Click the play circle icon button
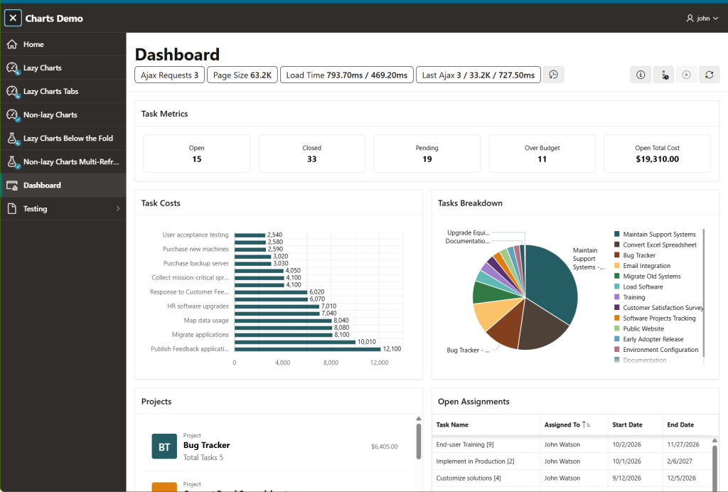This screenshot has height=492, width=728. point(686,75)
